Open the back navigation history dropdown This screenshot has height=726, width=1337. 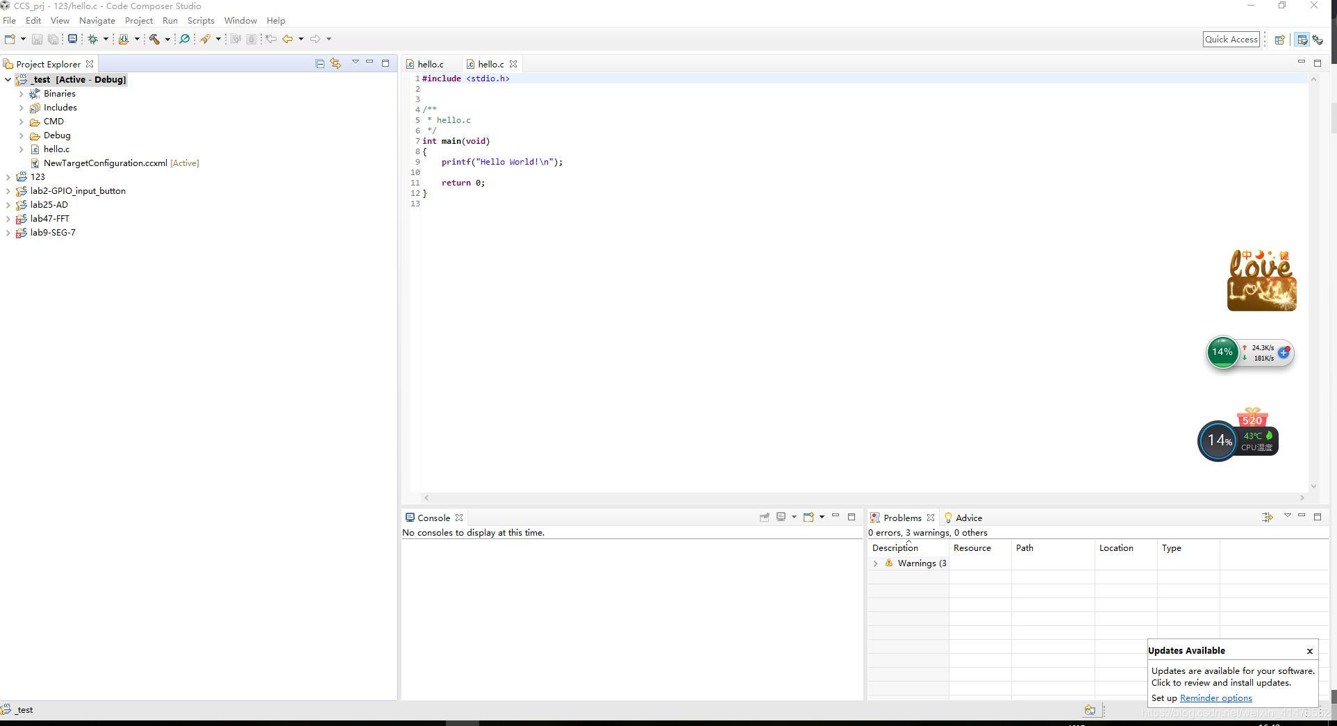coord(301,39)
